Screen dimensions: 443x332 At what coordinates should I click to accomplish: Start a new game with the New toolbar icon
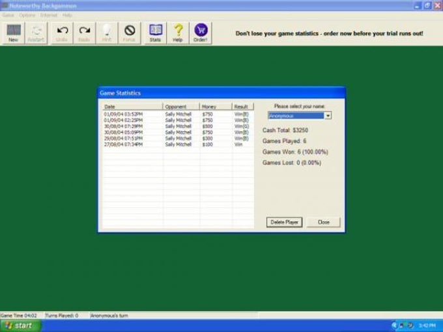pos(13,33)
